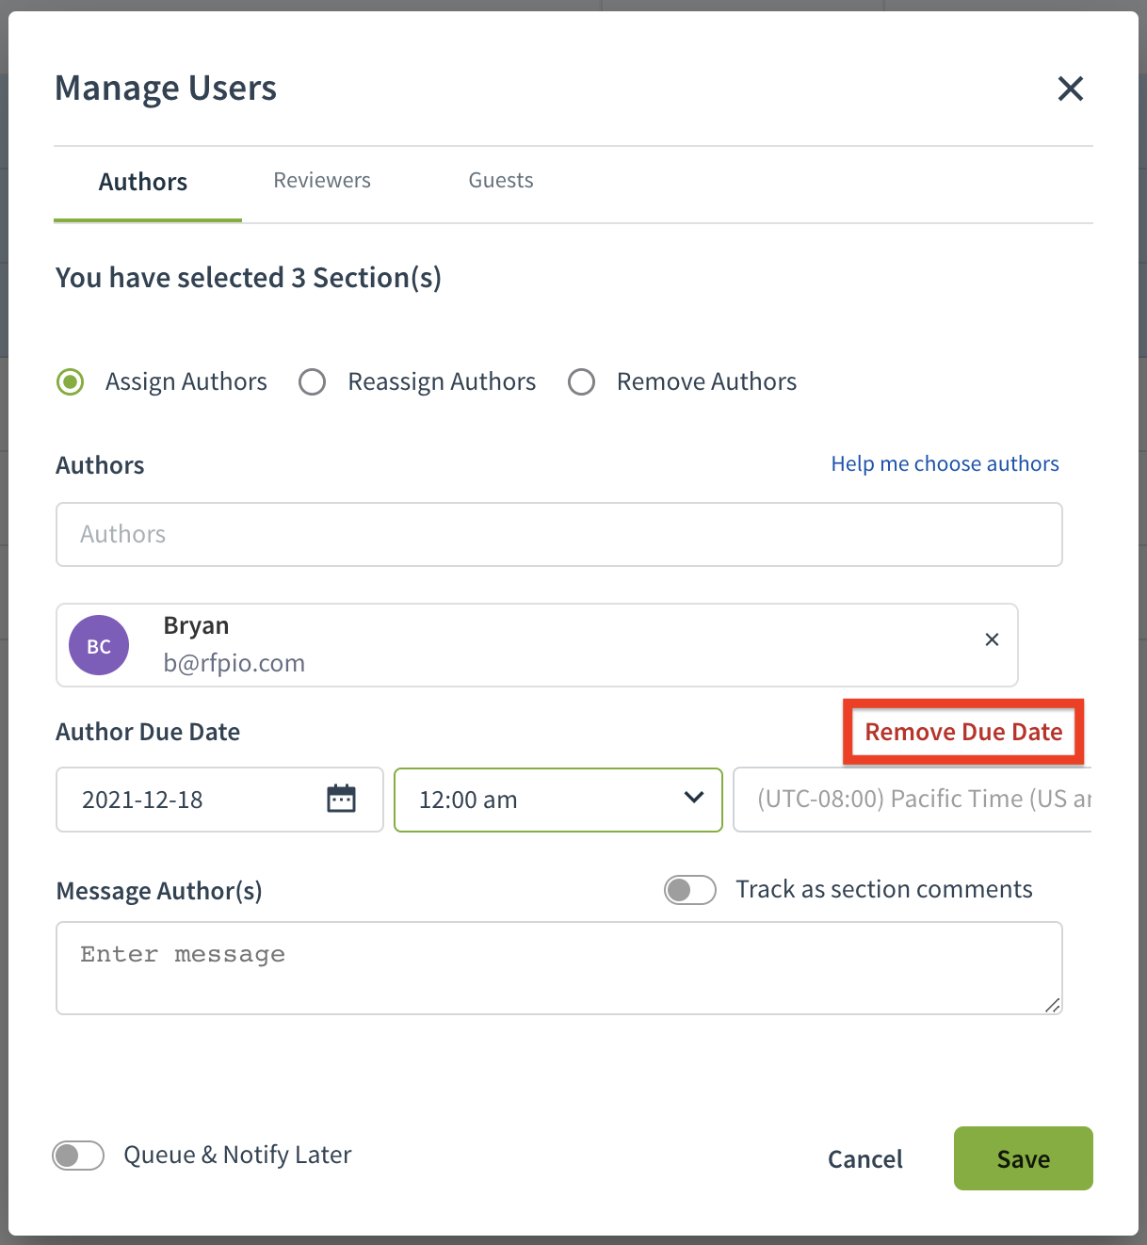The height and width of the screenshot is (1245, 1147).
Task: Enable Queue & Notify Later toggle
Action: tap(78, 1156)
